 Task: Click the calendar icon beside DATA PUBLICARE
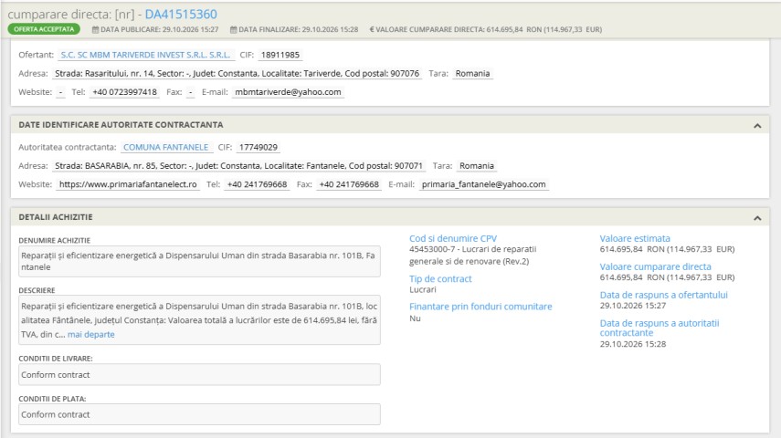coord(95,29)
